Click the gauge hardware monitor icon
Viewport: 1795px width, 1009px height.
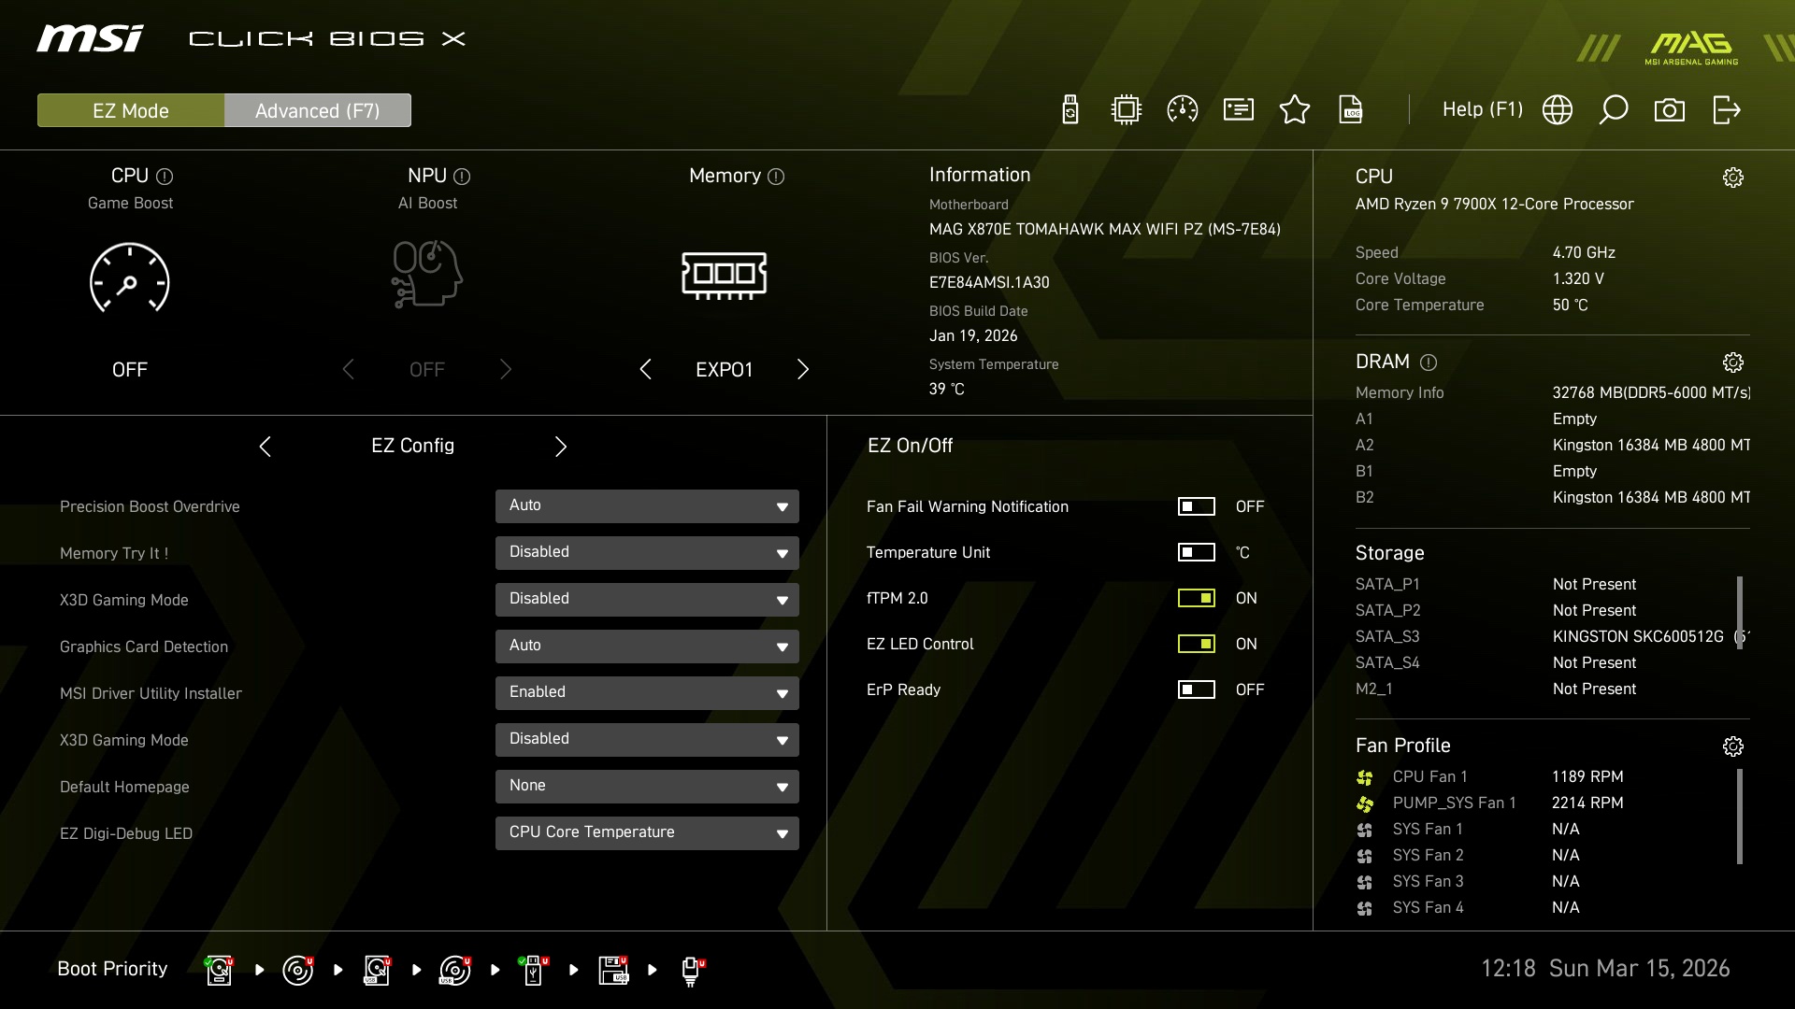tap(1183, 110)
